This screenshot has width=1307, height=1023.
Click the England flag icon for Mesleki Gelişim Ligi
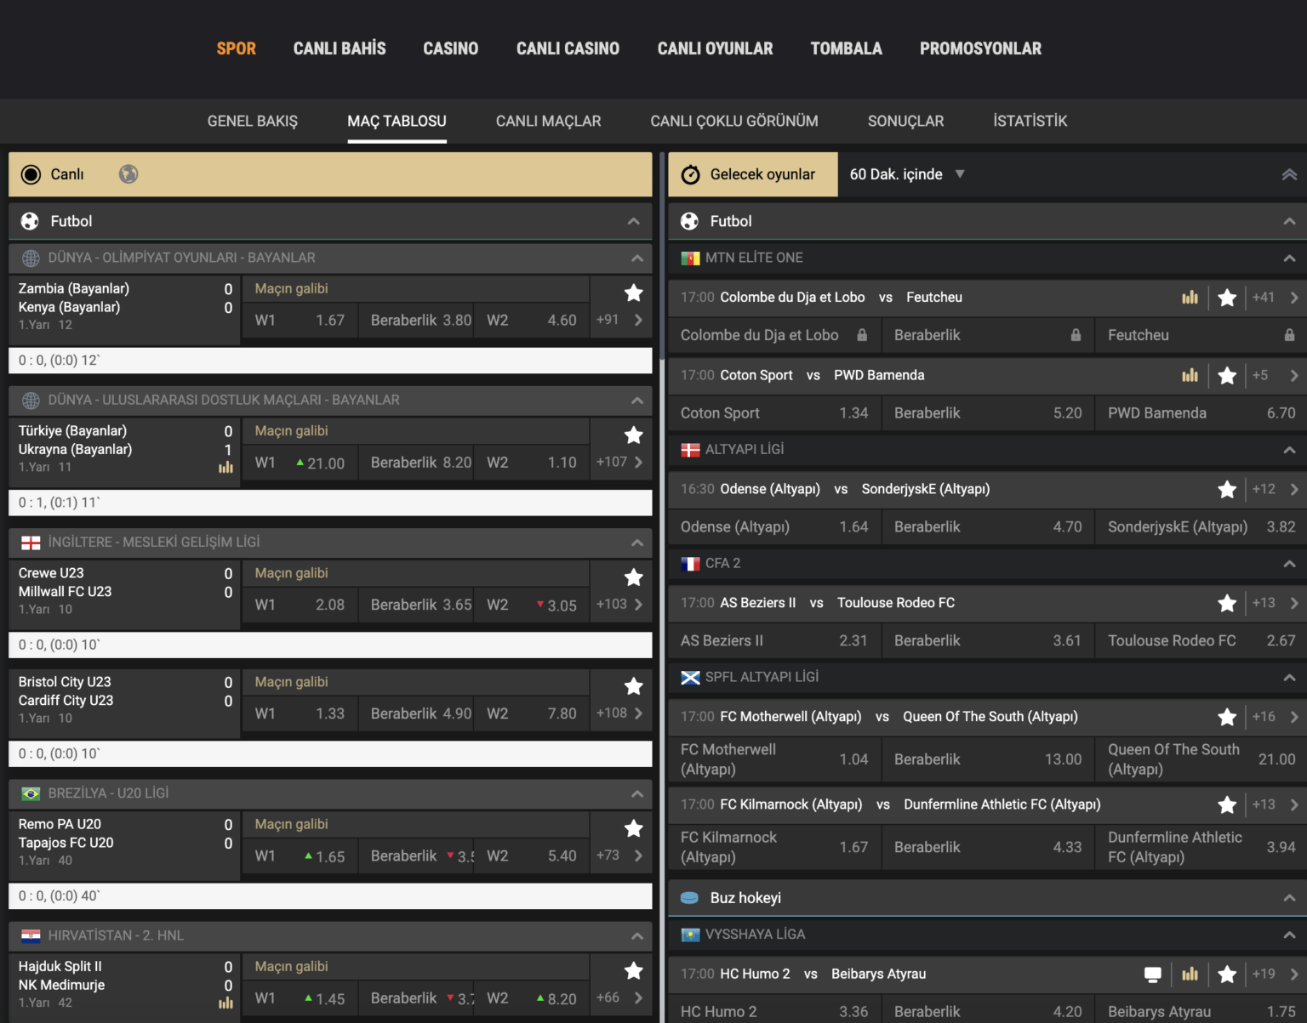[x=31, y=543]
